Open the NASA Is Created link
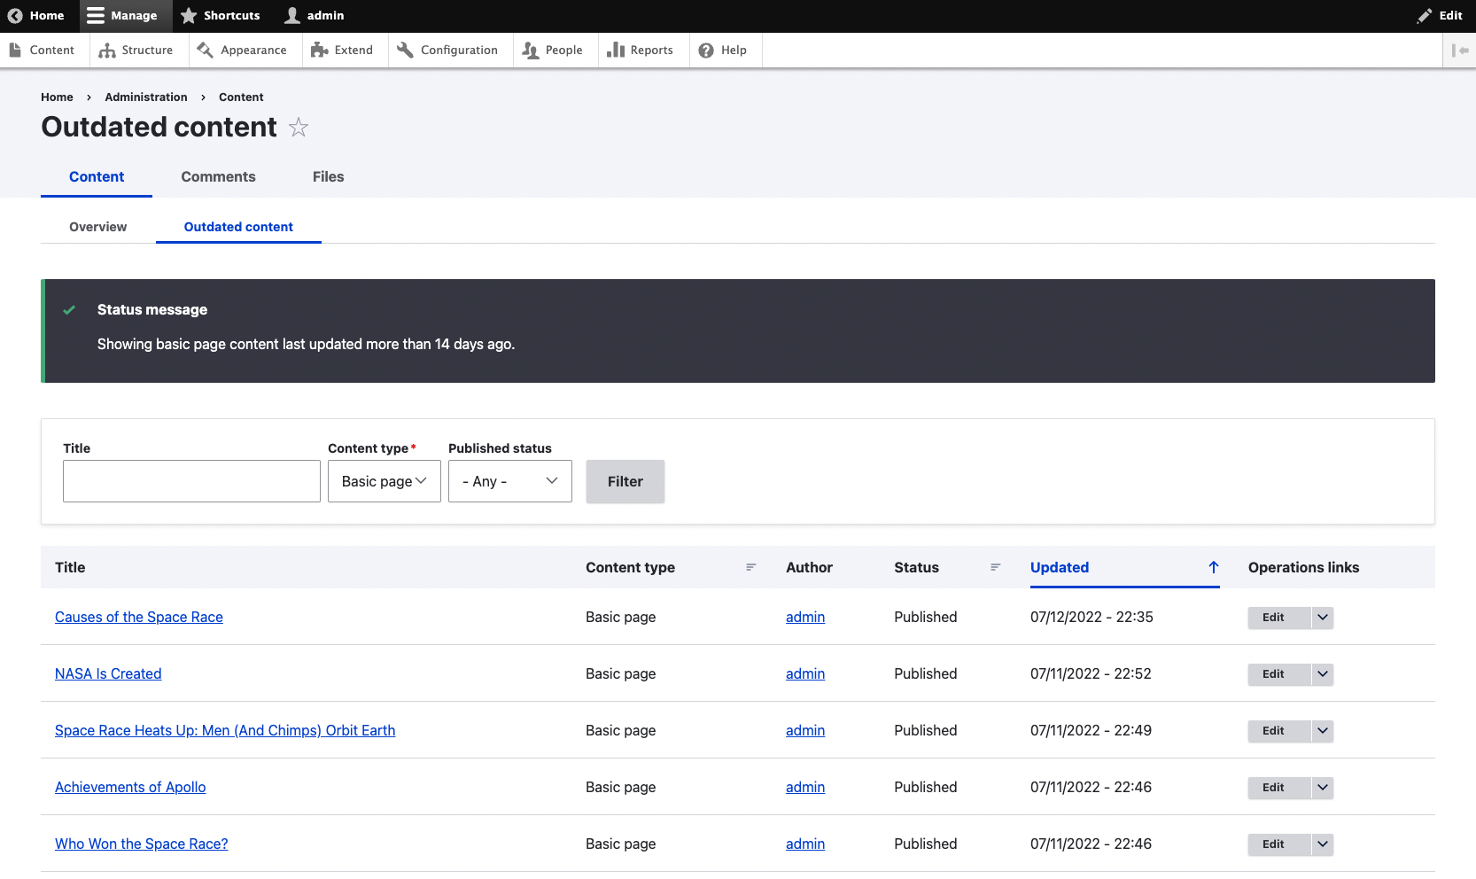Viewport: 1476px width, 879px height. pyautogui.click(x=108, y=673)
